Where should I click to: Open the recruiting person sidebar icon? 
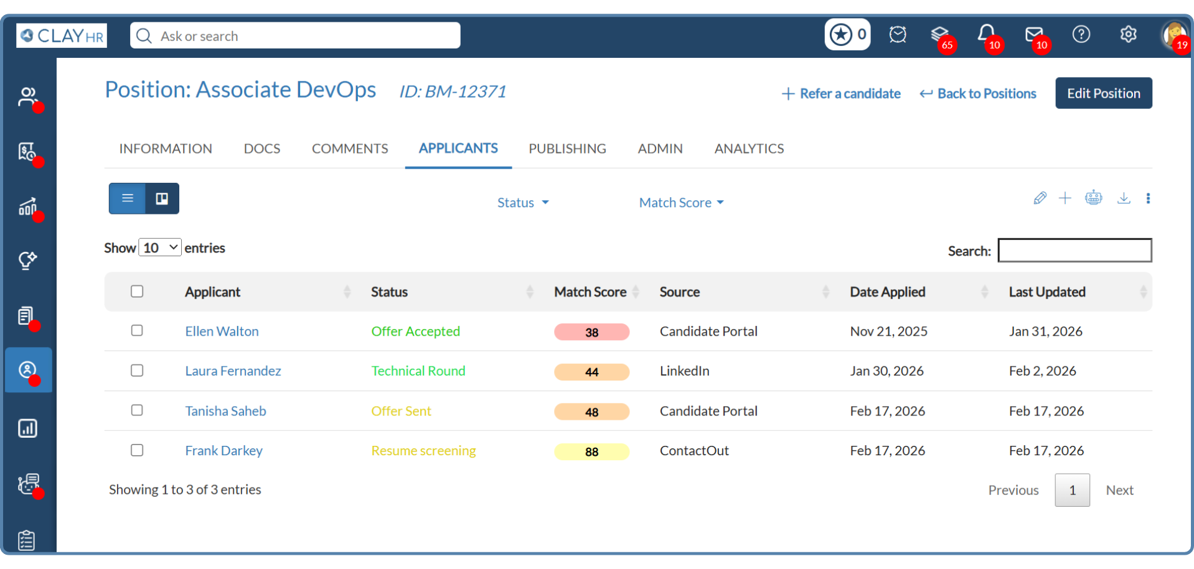29,370
